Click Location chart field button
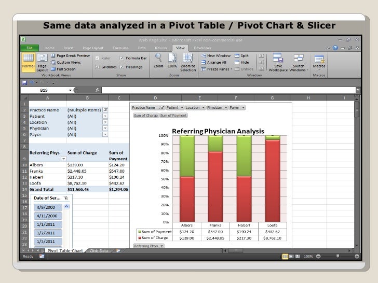This screenshot has height=283, width=378. tap(195, 108)
